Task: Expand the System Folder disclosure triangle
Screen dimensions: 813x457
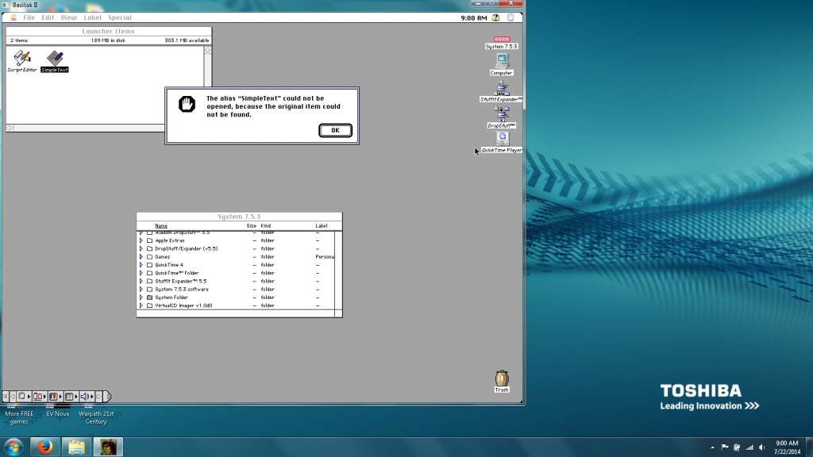Action: point(141,298)
